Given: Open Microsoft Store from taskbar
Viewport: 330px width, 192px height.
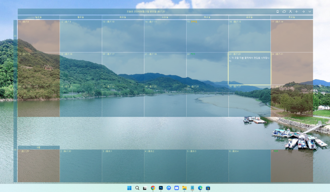Looking at the screenshot, I should coord(208,188).
